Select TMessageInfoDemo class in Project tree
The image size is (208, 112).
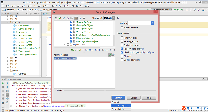(x=28, y=54)
